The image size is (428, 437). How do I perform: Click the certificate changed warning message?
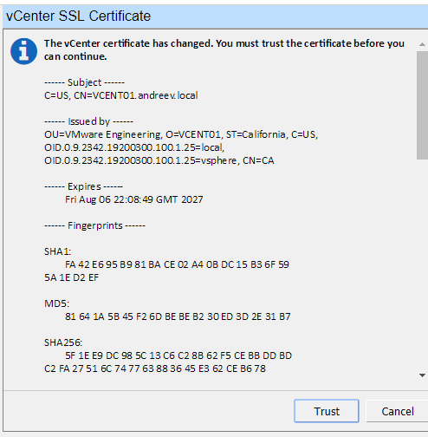tap(224, 49)
